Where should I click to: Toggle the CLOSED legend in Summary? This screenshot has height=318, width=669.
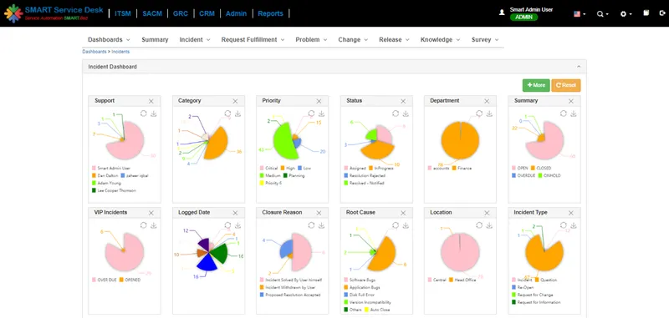tap(541, 168)
